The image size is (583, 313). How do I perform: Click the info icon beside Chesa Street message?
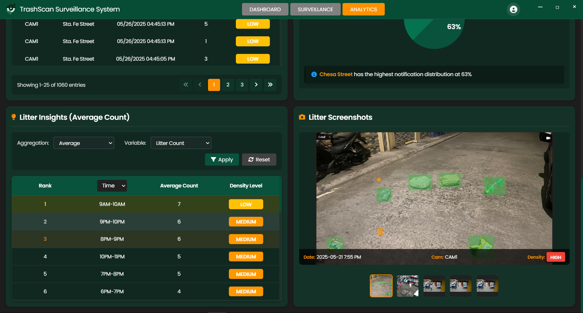[x=314, y=74]
